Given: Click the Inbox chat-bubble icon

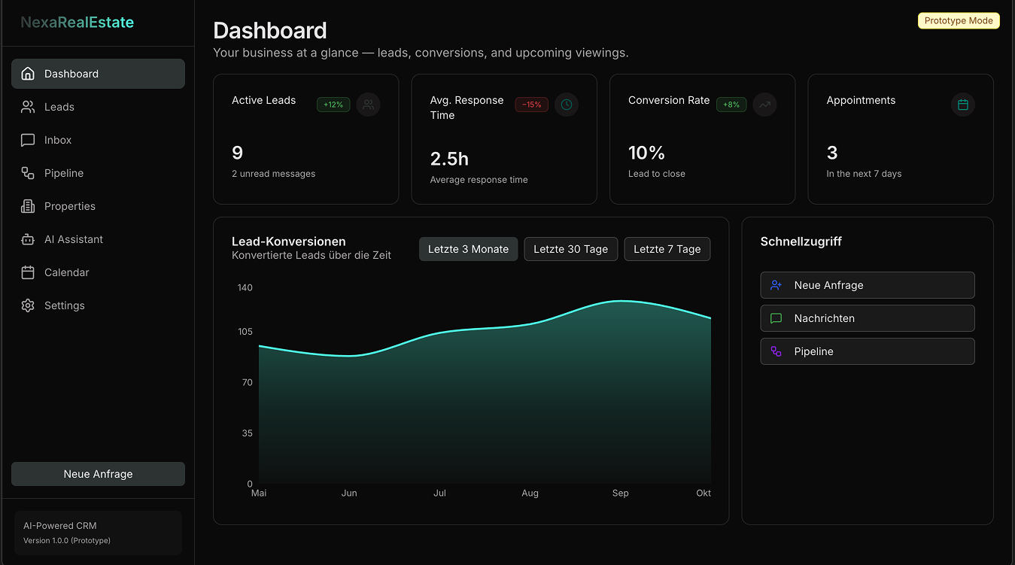Looking at the screenshot, I should [x=29, y=139].
